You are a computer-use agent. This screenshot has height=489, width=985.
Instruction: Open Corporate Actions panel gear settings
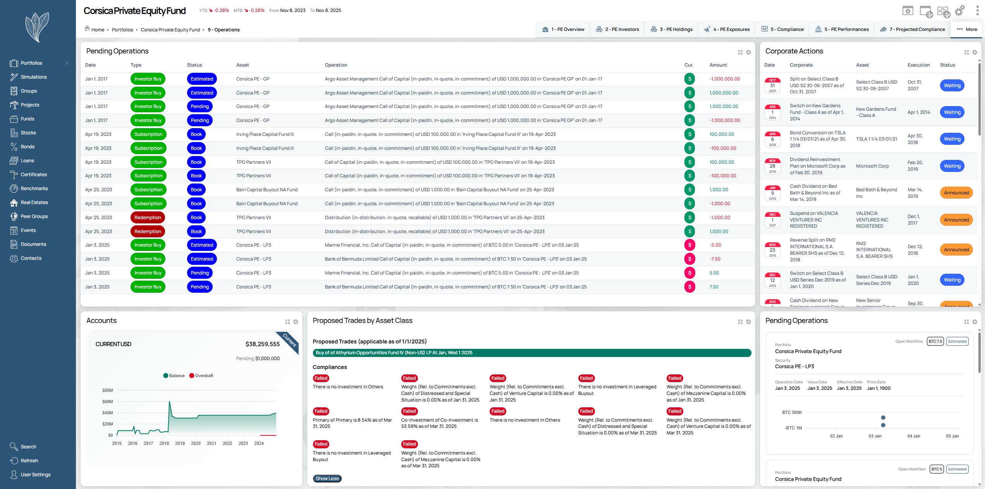point(975,52)
